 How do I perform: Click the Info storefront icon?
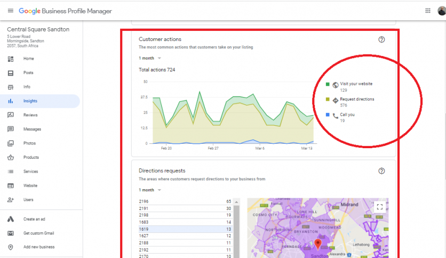coord(11,87)
